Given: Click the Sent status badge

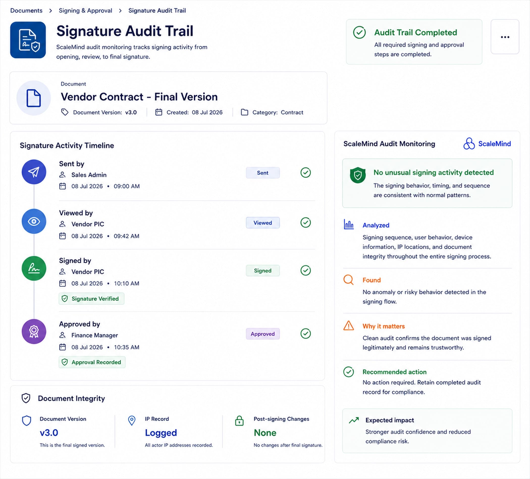Looking at the screenshot, I should [263, 173].
